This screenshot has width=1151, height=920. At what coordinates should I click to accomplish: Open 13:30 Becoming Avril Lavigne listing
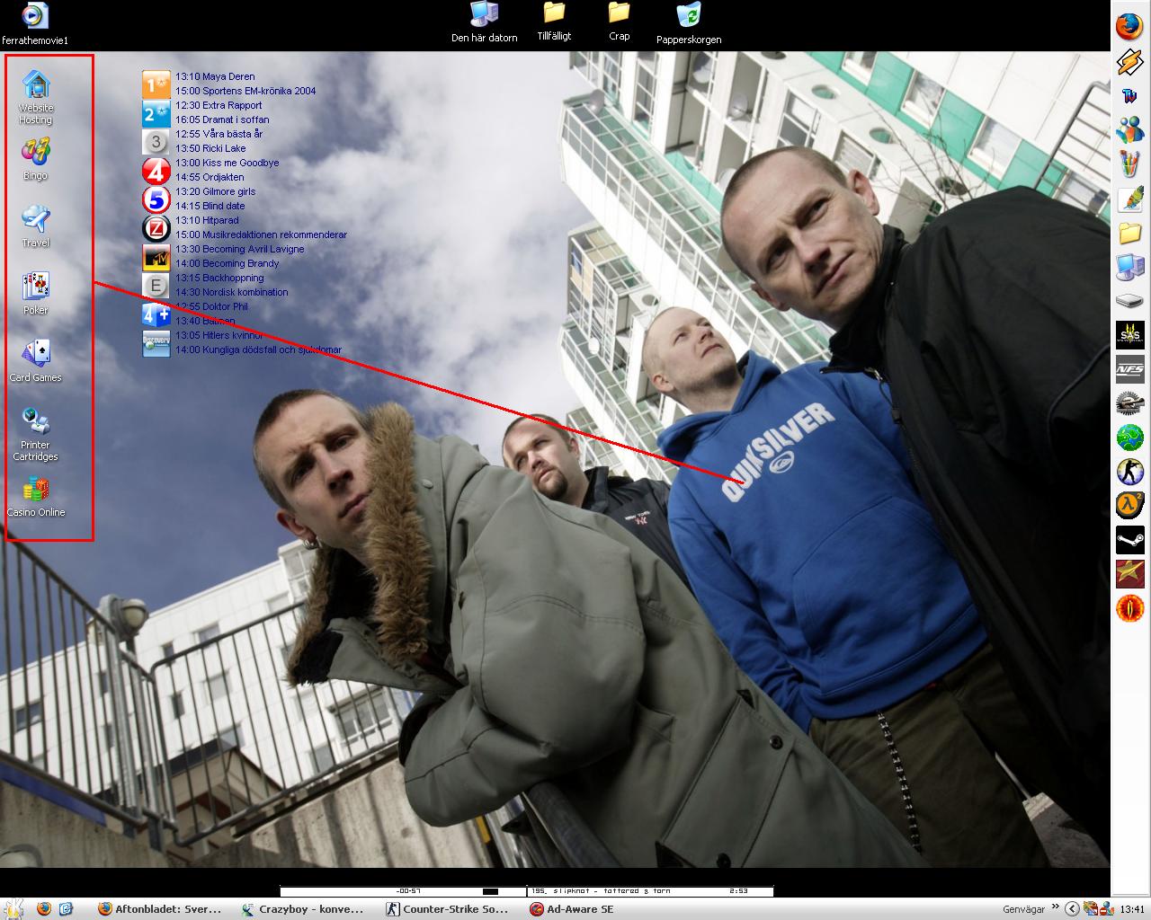click(240, 249)
